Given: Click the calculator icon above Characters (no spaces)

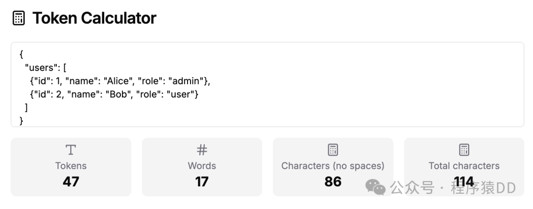Looking at the screenshot, I should [x=333, y=150].
